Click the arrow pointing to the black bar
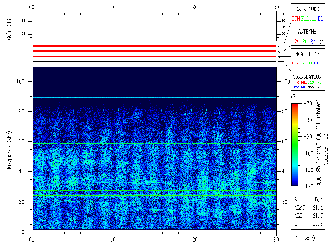 coord(280,61)
